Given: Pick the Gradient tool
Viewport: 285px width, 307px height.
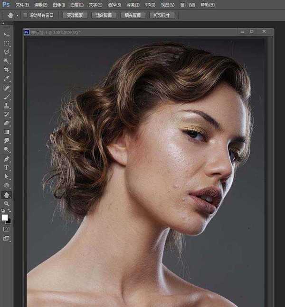Looking at the screenshot, I should pyautogui.click(x=7, y=132).
